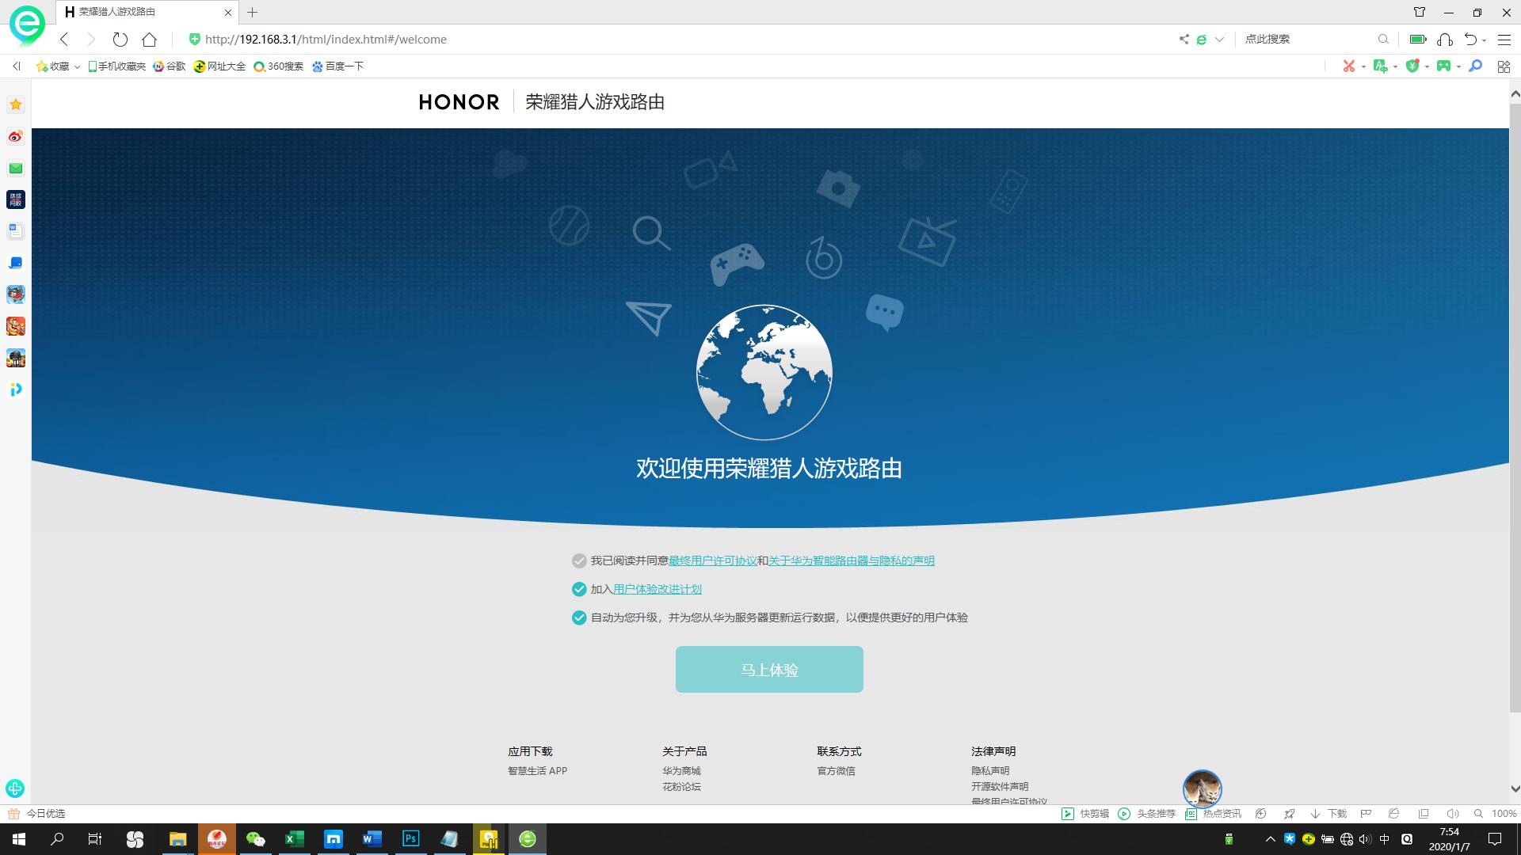Open the green mail icon in the sidebar
The width and height of the screenshot is (1521, 855).
click(15, 168)
